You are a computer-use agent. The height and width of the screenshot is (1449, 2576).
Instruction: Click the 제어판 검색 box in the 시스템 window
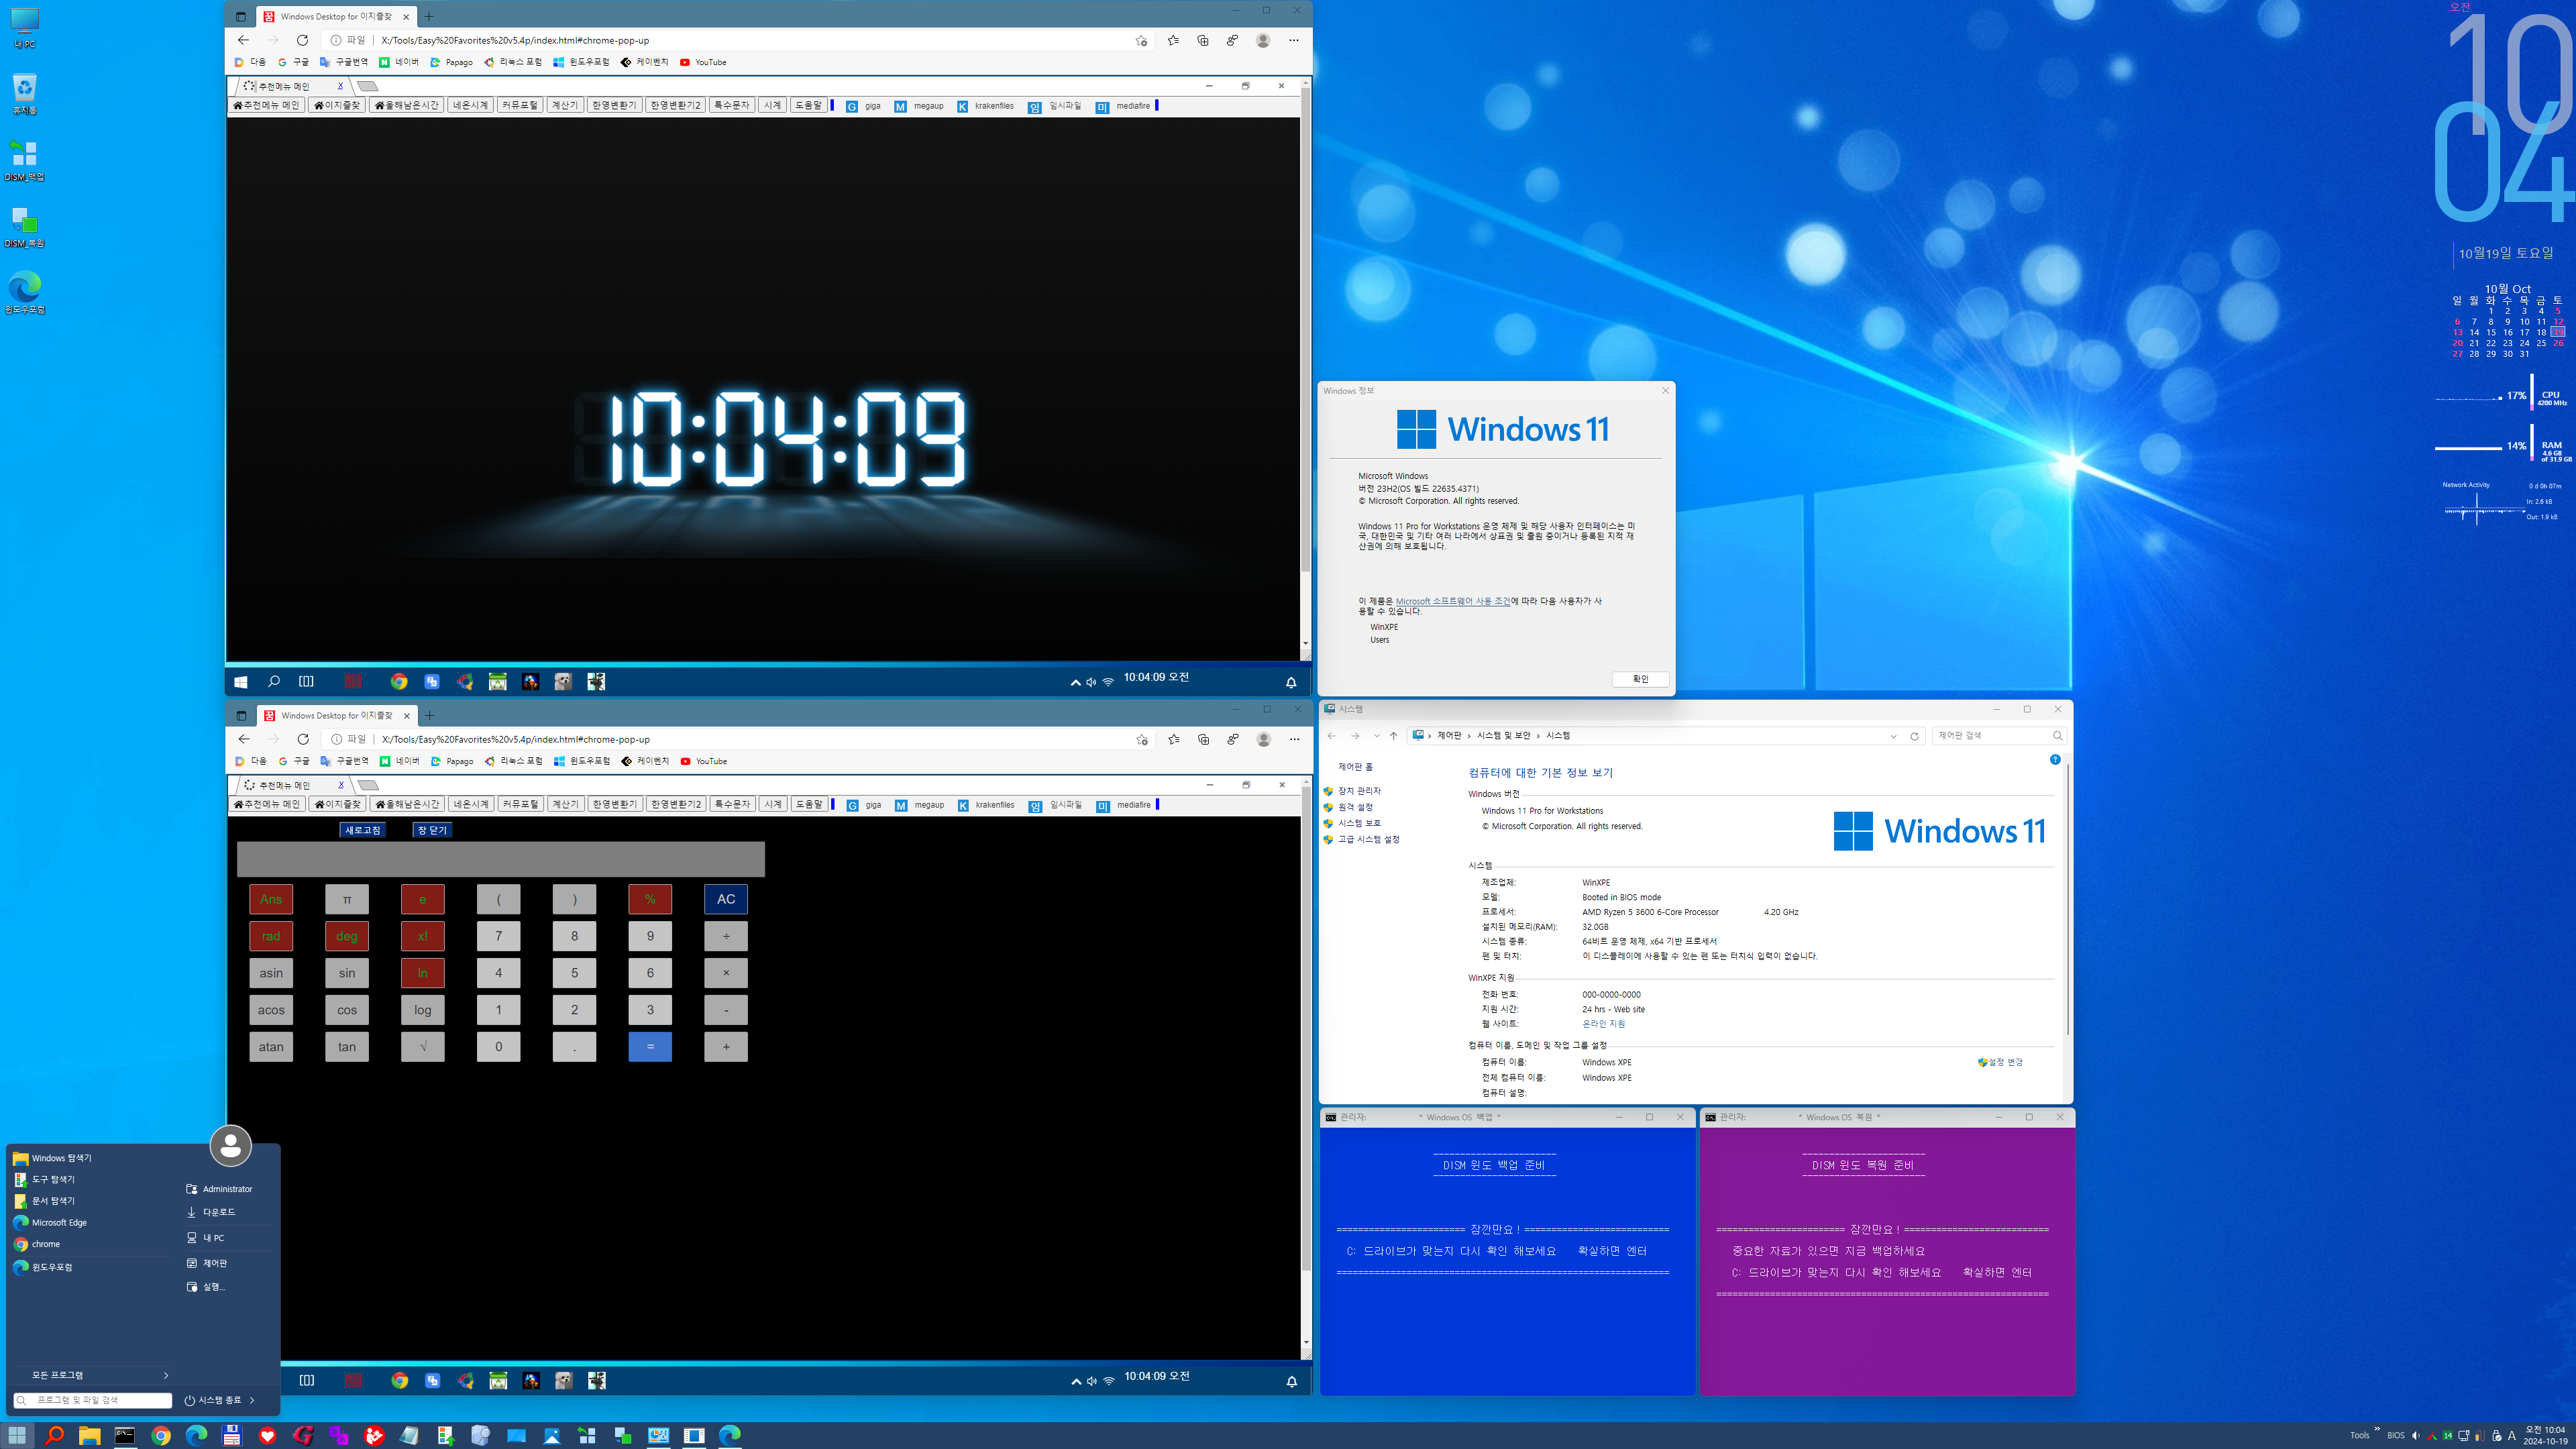pyautogui.click(x=2000, y=736)
